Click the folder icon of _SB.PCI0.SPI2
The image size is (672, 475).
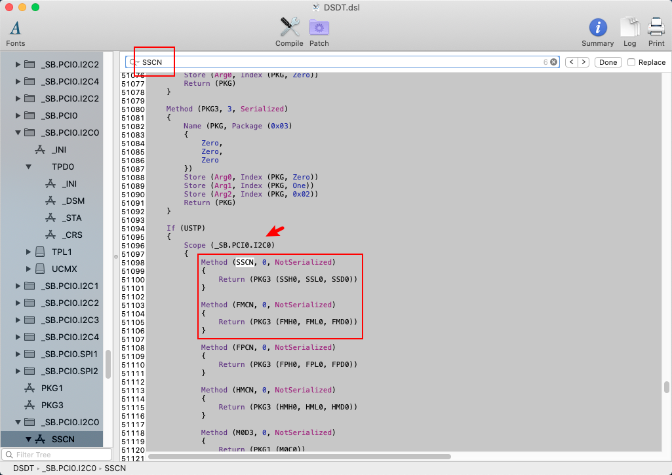click(30, 371)
